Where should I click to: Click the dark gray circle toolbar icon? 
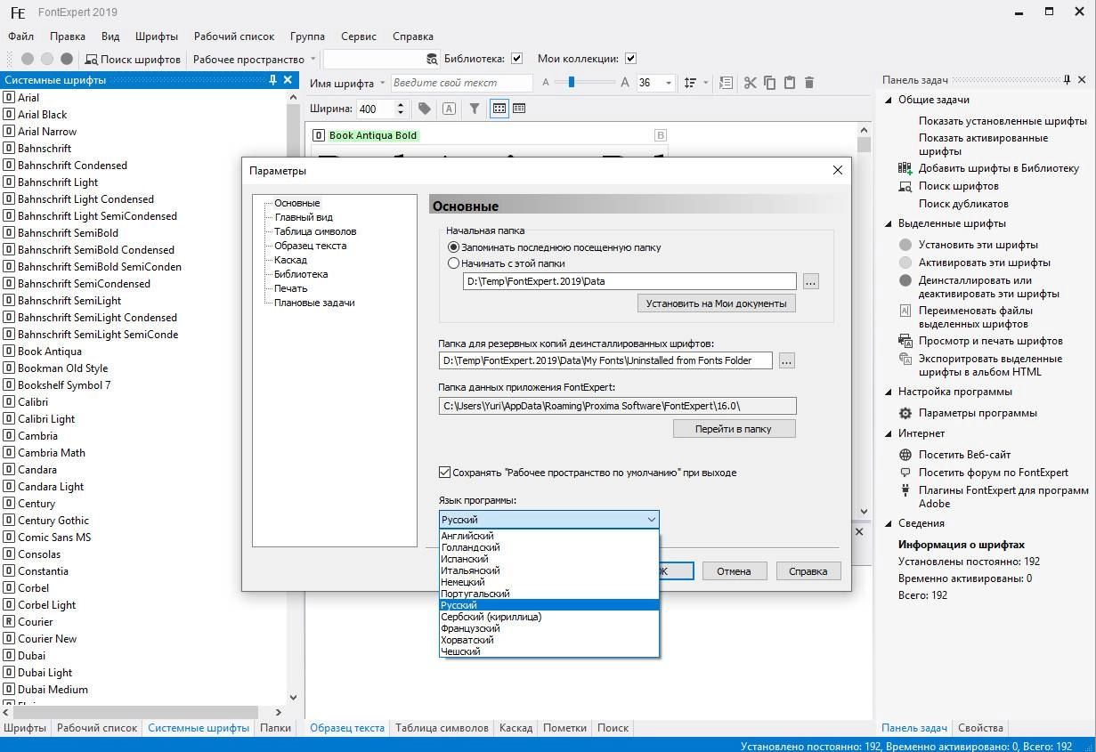click(67, 59)
